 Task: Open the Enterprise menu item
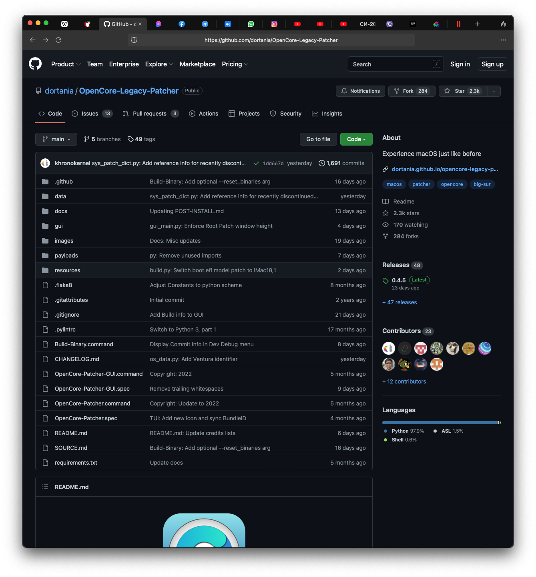coord(124,64)
